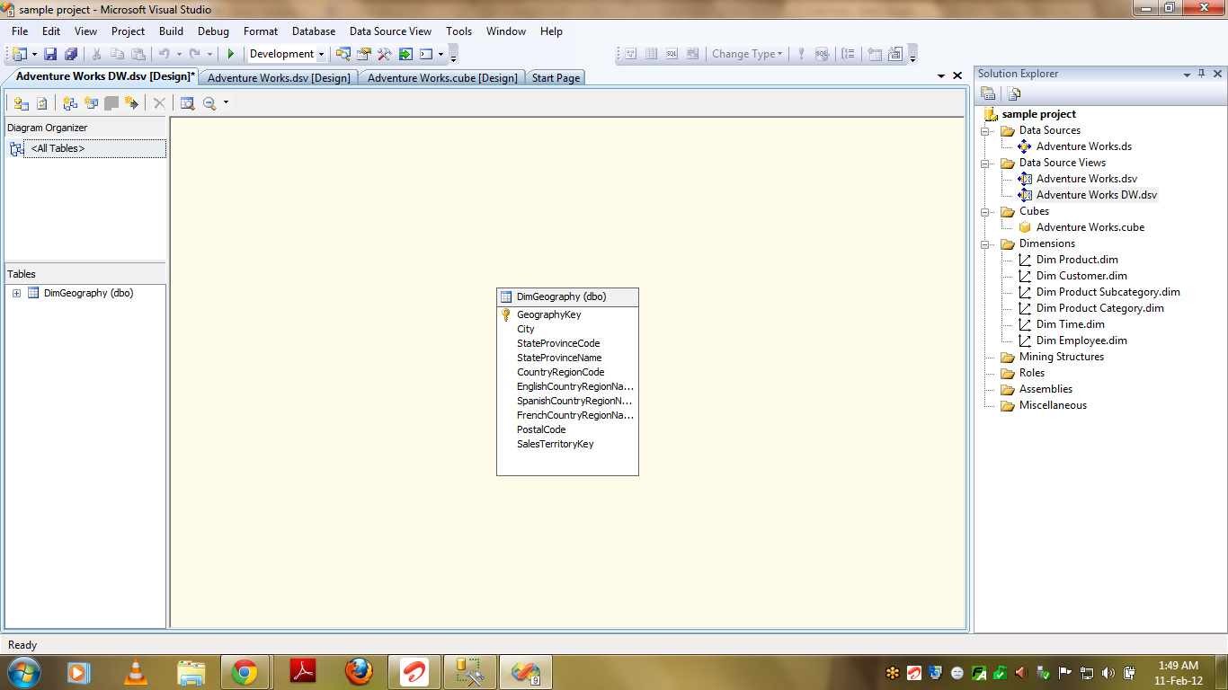Select the GeographyKey column in the diagram
Image resolution: width=1228 pixels, height=690 pixels.
548,314
